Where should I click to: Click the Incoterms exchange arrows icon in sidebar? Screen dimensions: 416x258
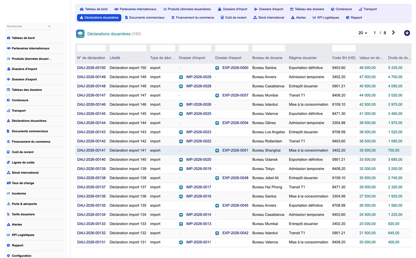[x=9, y=193]
